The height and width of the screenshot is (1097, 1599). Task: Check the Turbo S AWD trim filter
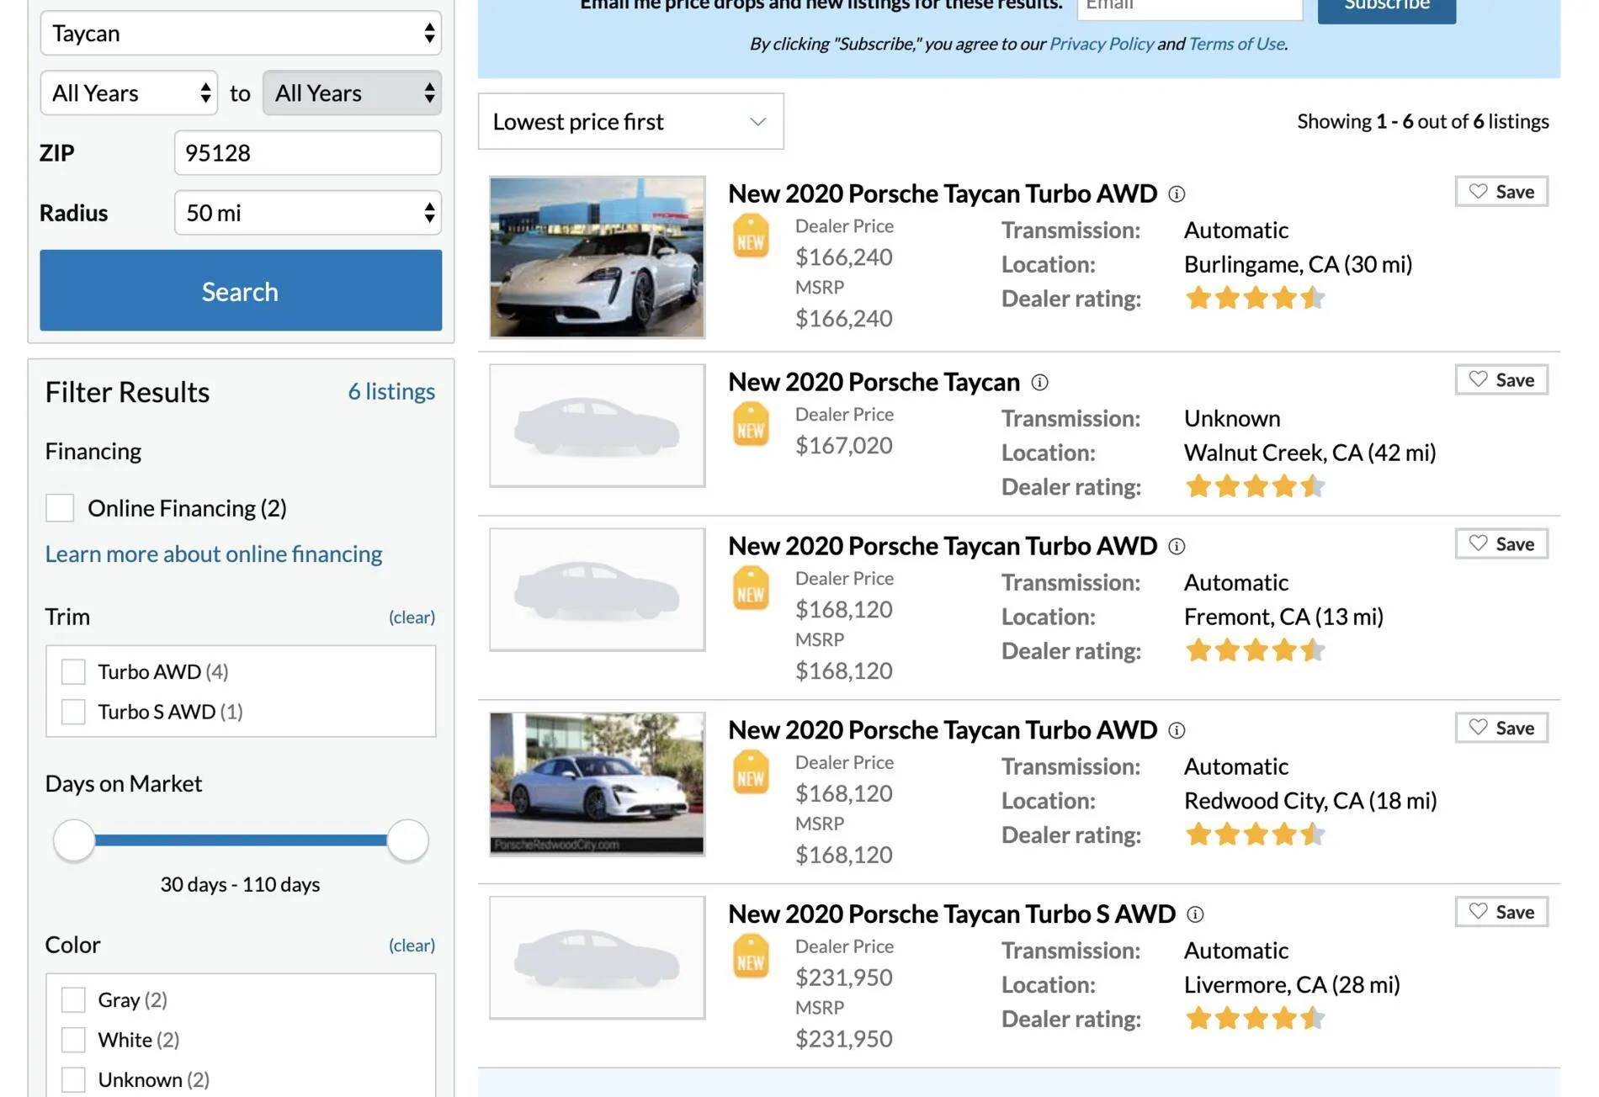[73, 713]
